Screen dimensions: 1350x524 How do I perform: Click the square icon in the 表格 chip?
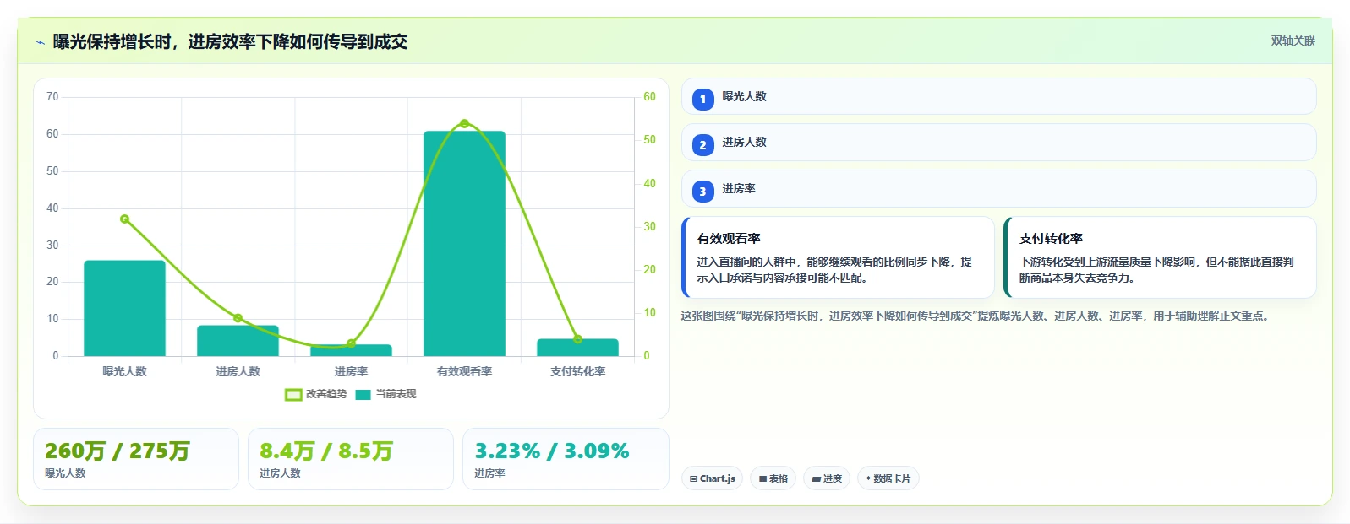762,478
